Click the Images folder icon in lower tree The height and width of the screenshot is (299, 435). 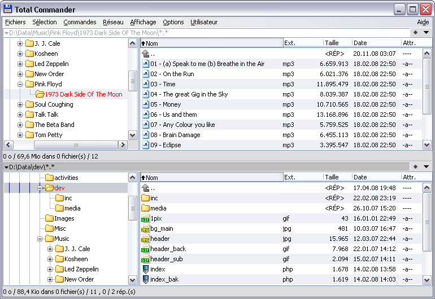coord(49,218)
